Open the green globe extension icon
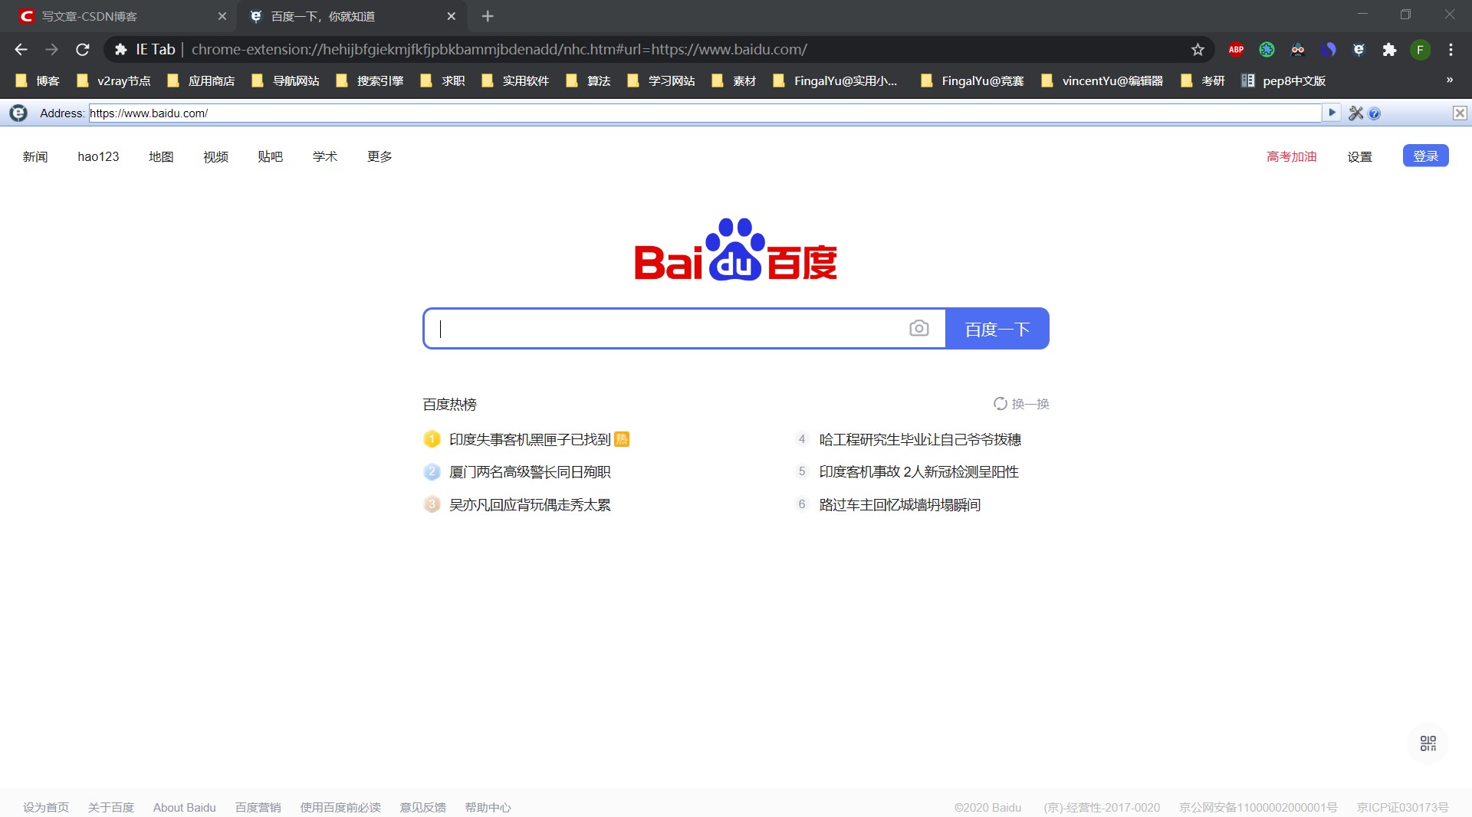Image resolution: width=1472 pixels, height=817 pixels. point(1267,50)
